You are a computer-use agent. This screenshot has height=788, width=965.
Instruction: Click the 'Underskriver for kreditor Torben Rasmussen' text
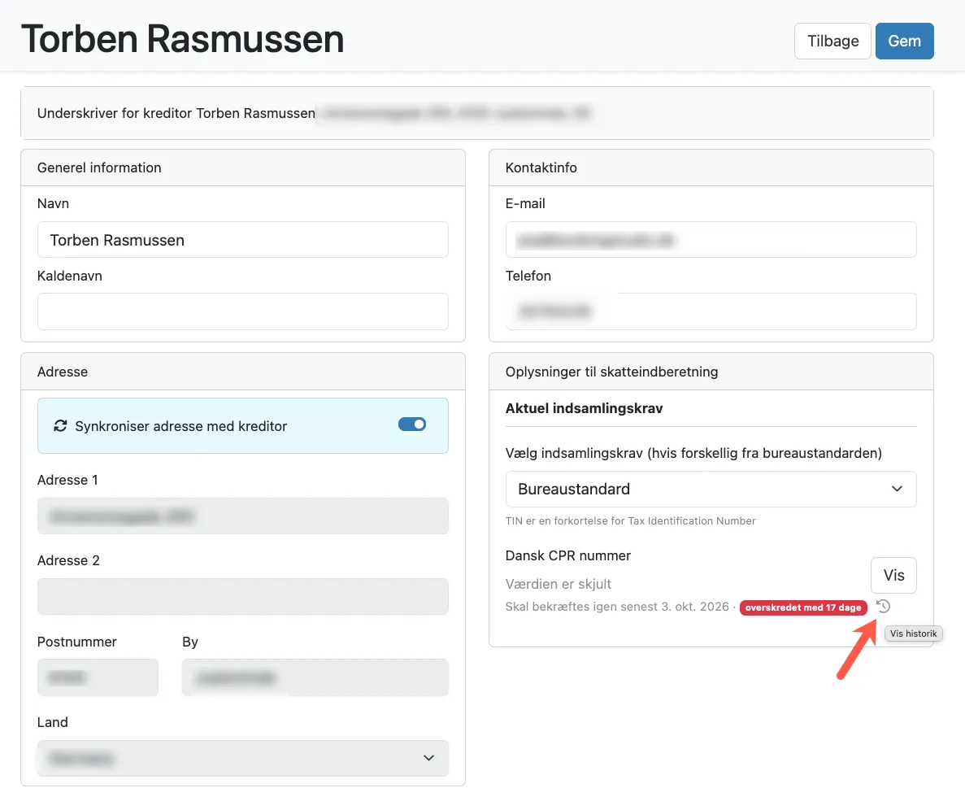176,113
